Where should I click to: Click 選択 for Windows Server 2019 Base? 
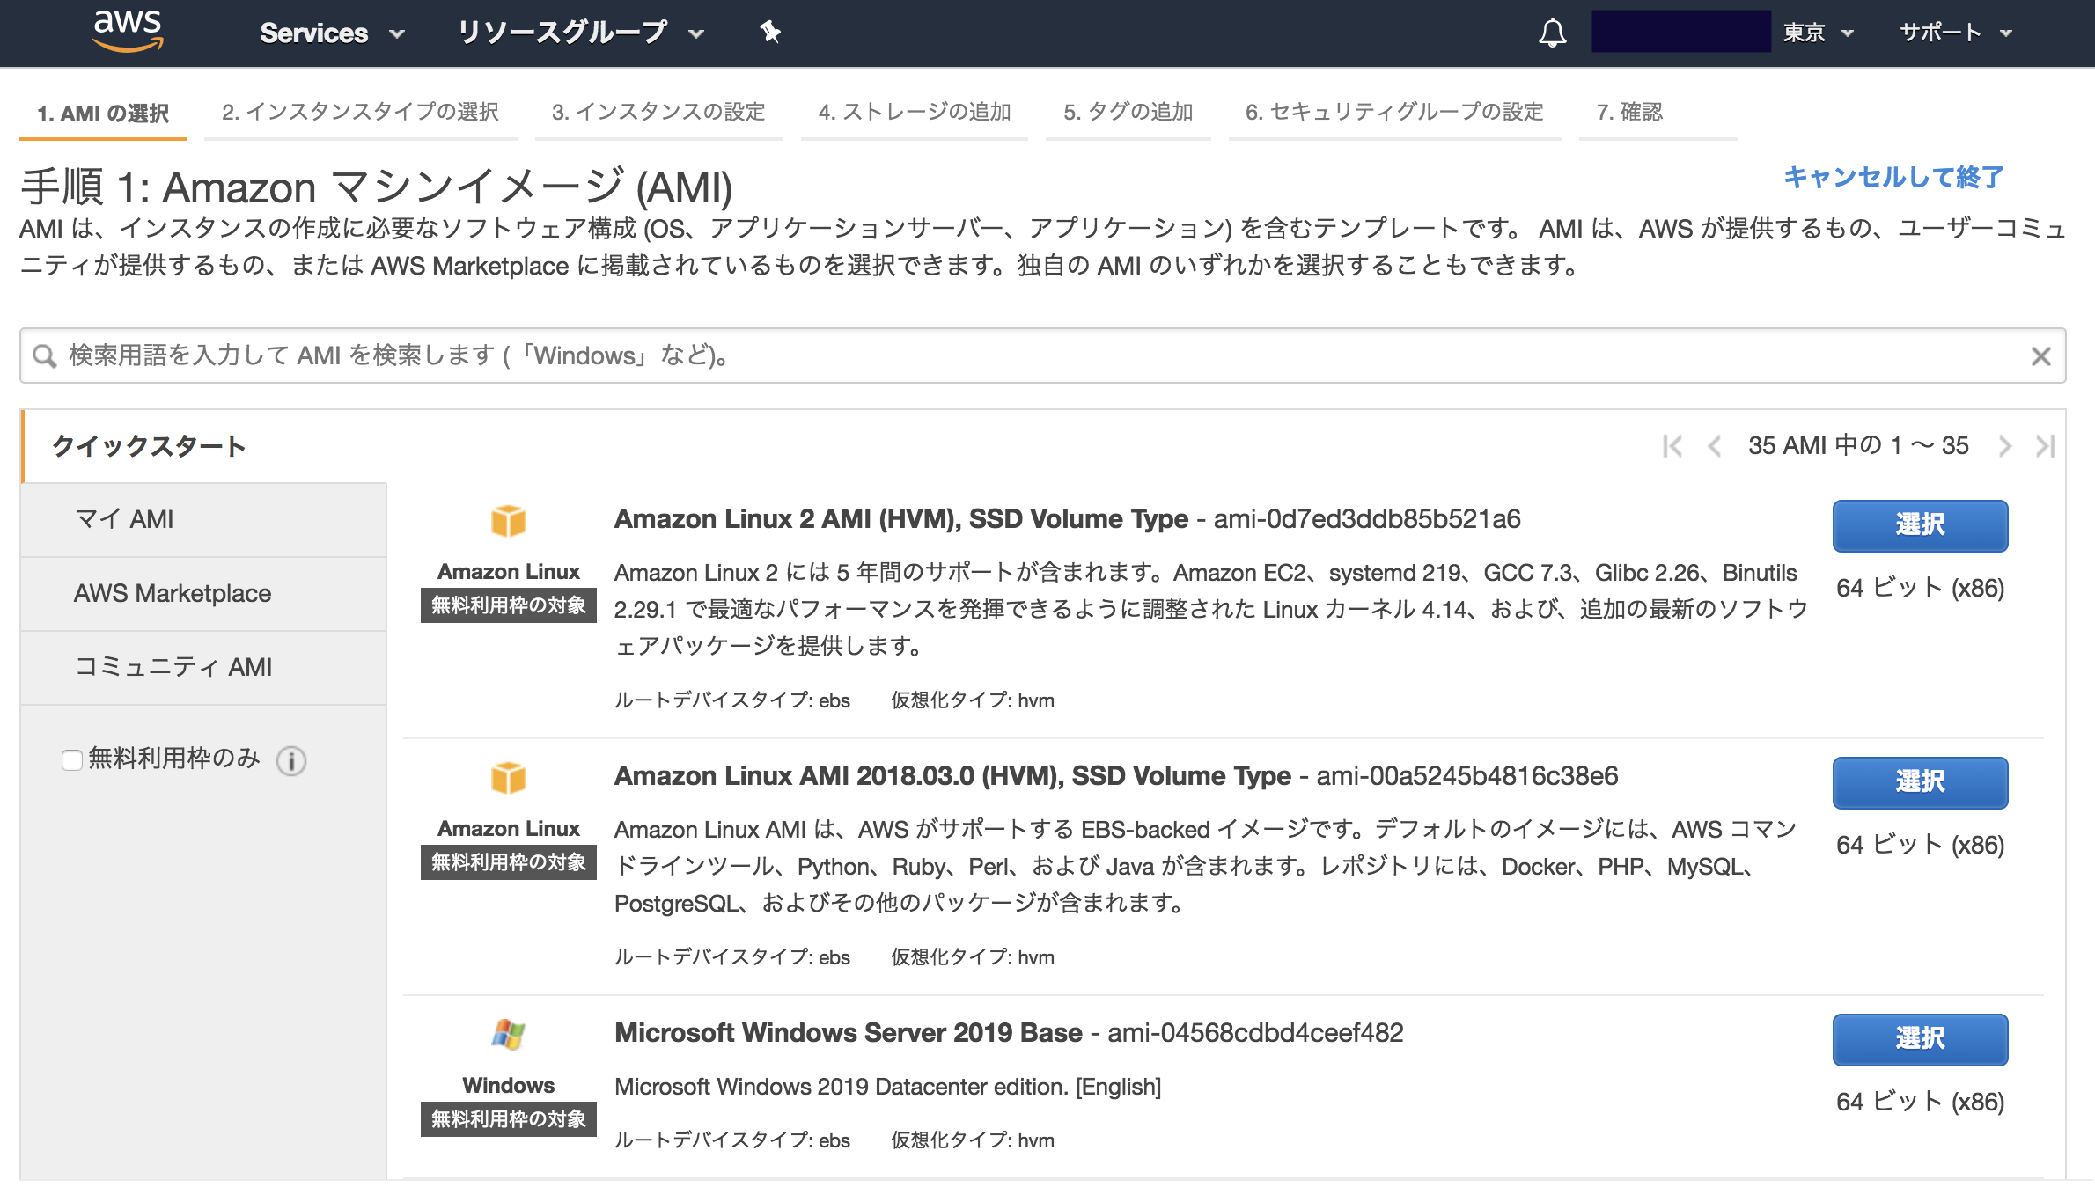coord(1920,1039)
